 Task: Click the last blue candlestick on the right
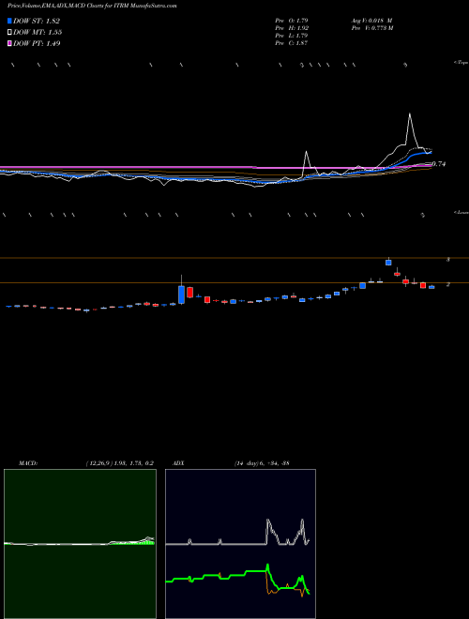point(431,287)
